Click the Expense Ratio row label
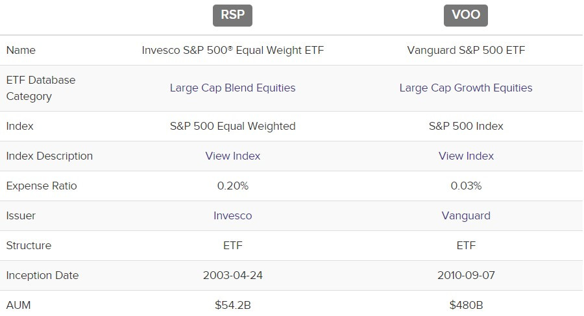 coord(42,186)
